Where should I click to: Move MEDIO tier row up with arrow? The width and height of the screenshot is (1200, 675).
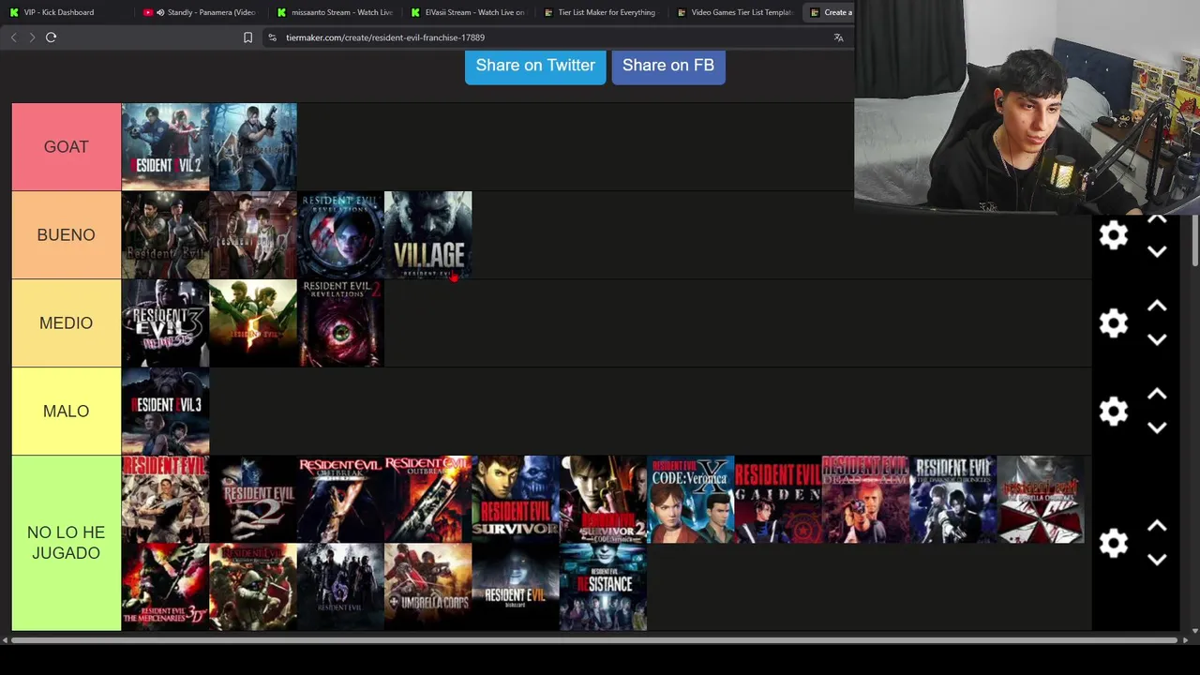pos(1157,307)
